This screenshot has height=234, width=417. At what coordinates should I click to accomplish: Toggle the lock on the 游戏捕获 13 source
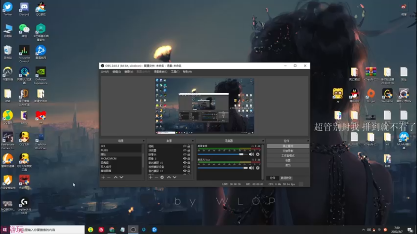pyautogui.click(x=189, y=171)
